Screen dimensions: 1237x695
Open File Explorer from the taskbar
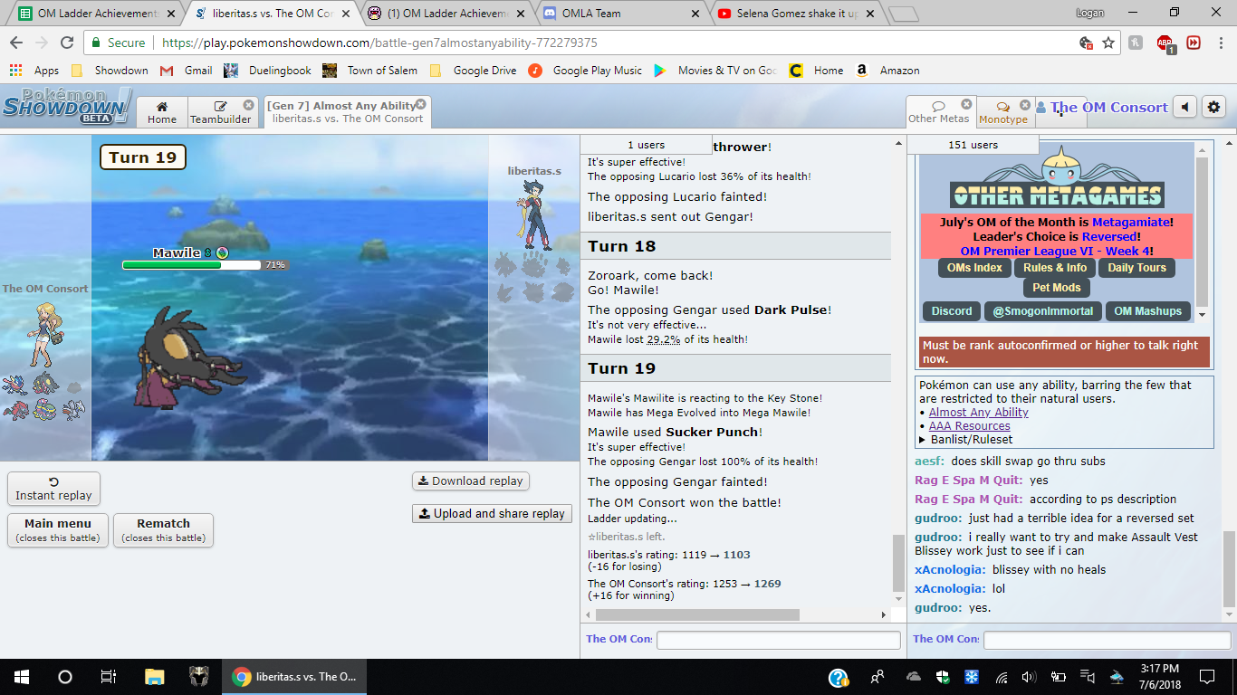(x=155, y=677)
